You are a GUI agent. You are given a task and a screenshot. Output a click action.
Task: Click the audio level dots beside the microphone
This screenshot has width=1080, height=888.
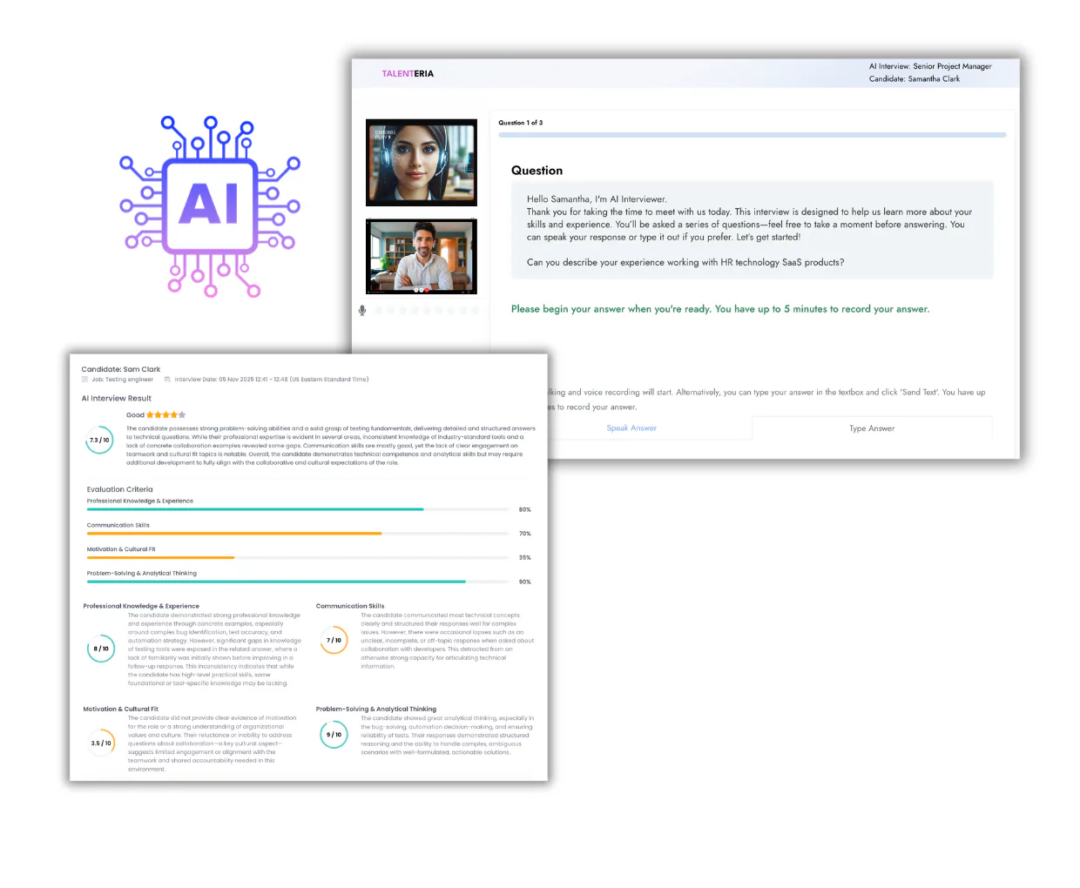[427, 310]
